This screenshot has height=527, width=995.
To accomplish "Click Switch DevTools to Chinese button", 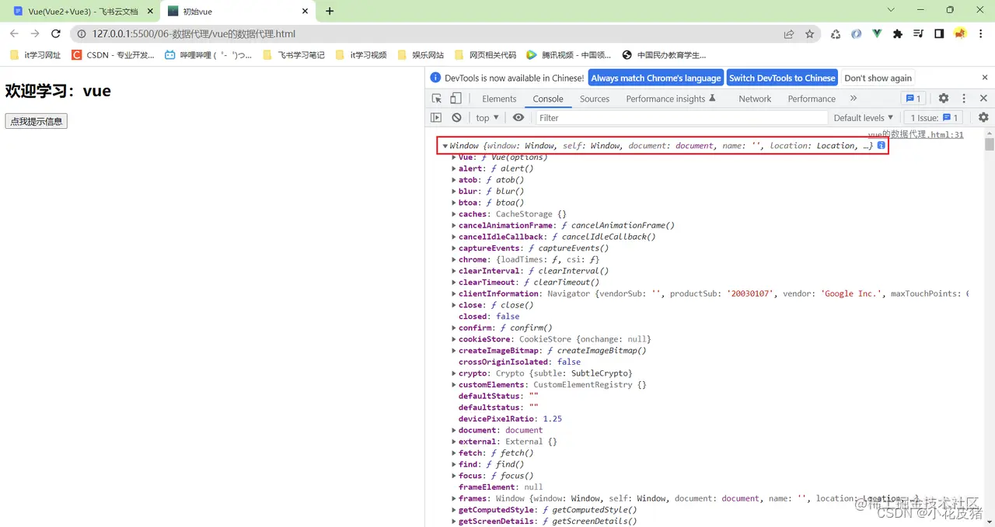I will [x=782, y=78].
